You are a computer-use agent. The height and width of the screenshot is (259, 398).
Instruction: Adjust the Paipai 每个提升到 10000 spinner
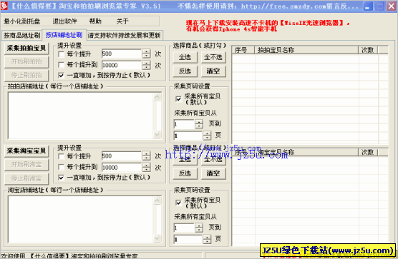click(x=146, y=65)
